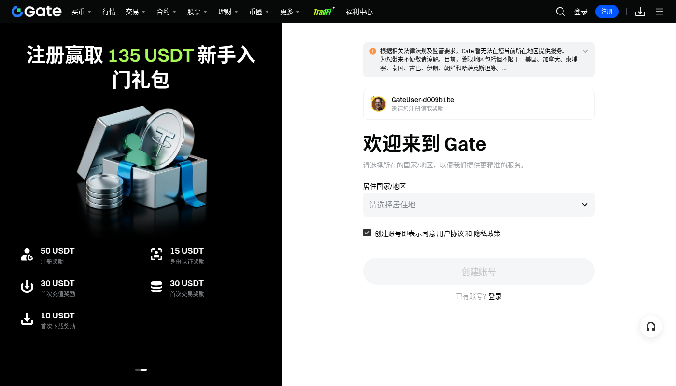676x386 pixels.
Task: Click the Gate logo
Action: (x=37, y=12)
